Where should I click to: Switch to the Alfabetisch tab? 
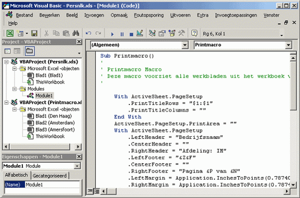click(17, 175)
